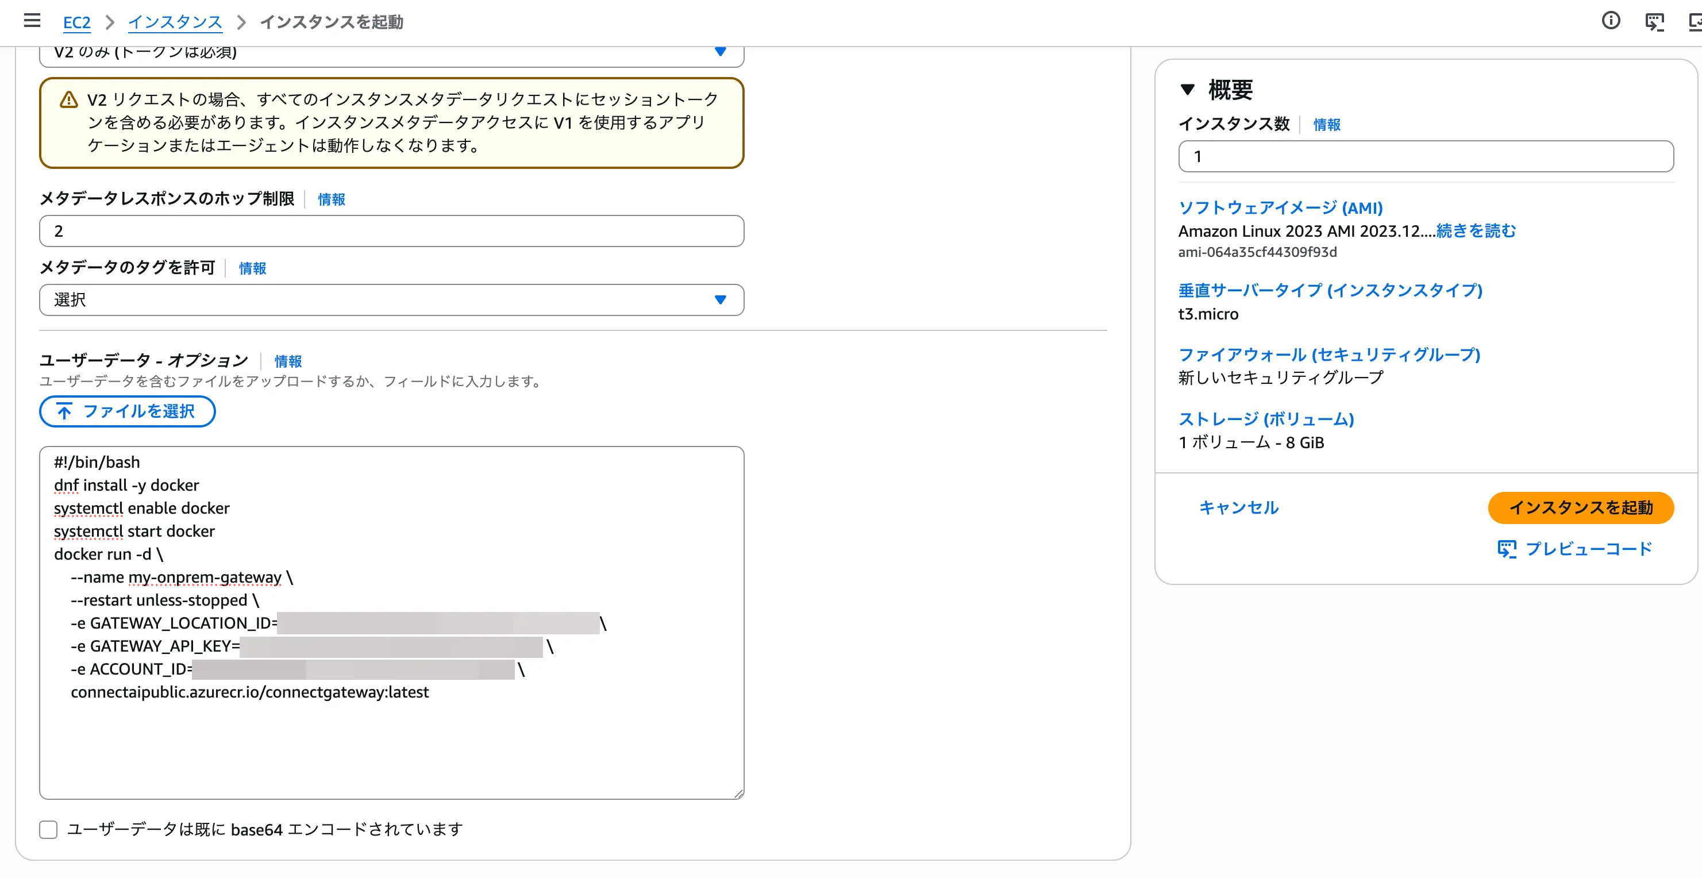Go to EC2 breadcrumb
The height and width of the screenshot is (878, 1702).
[76, 22]
